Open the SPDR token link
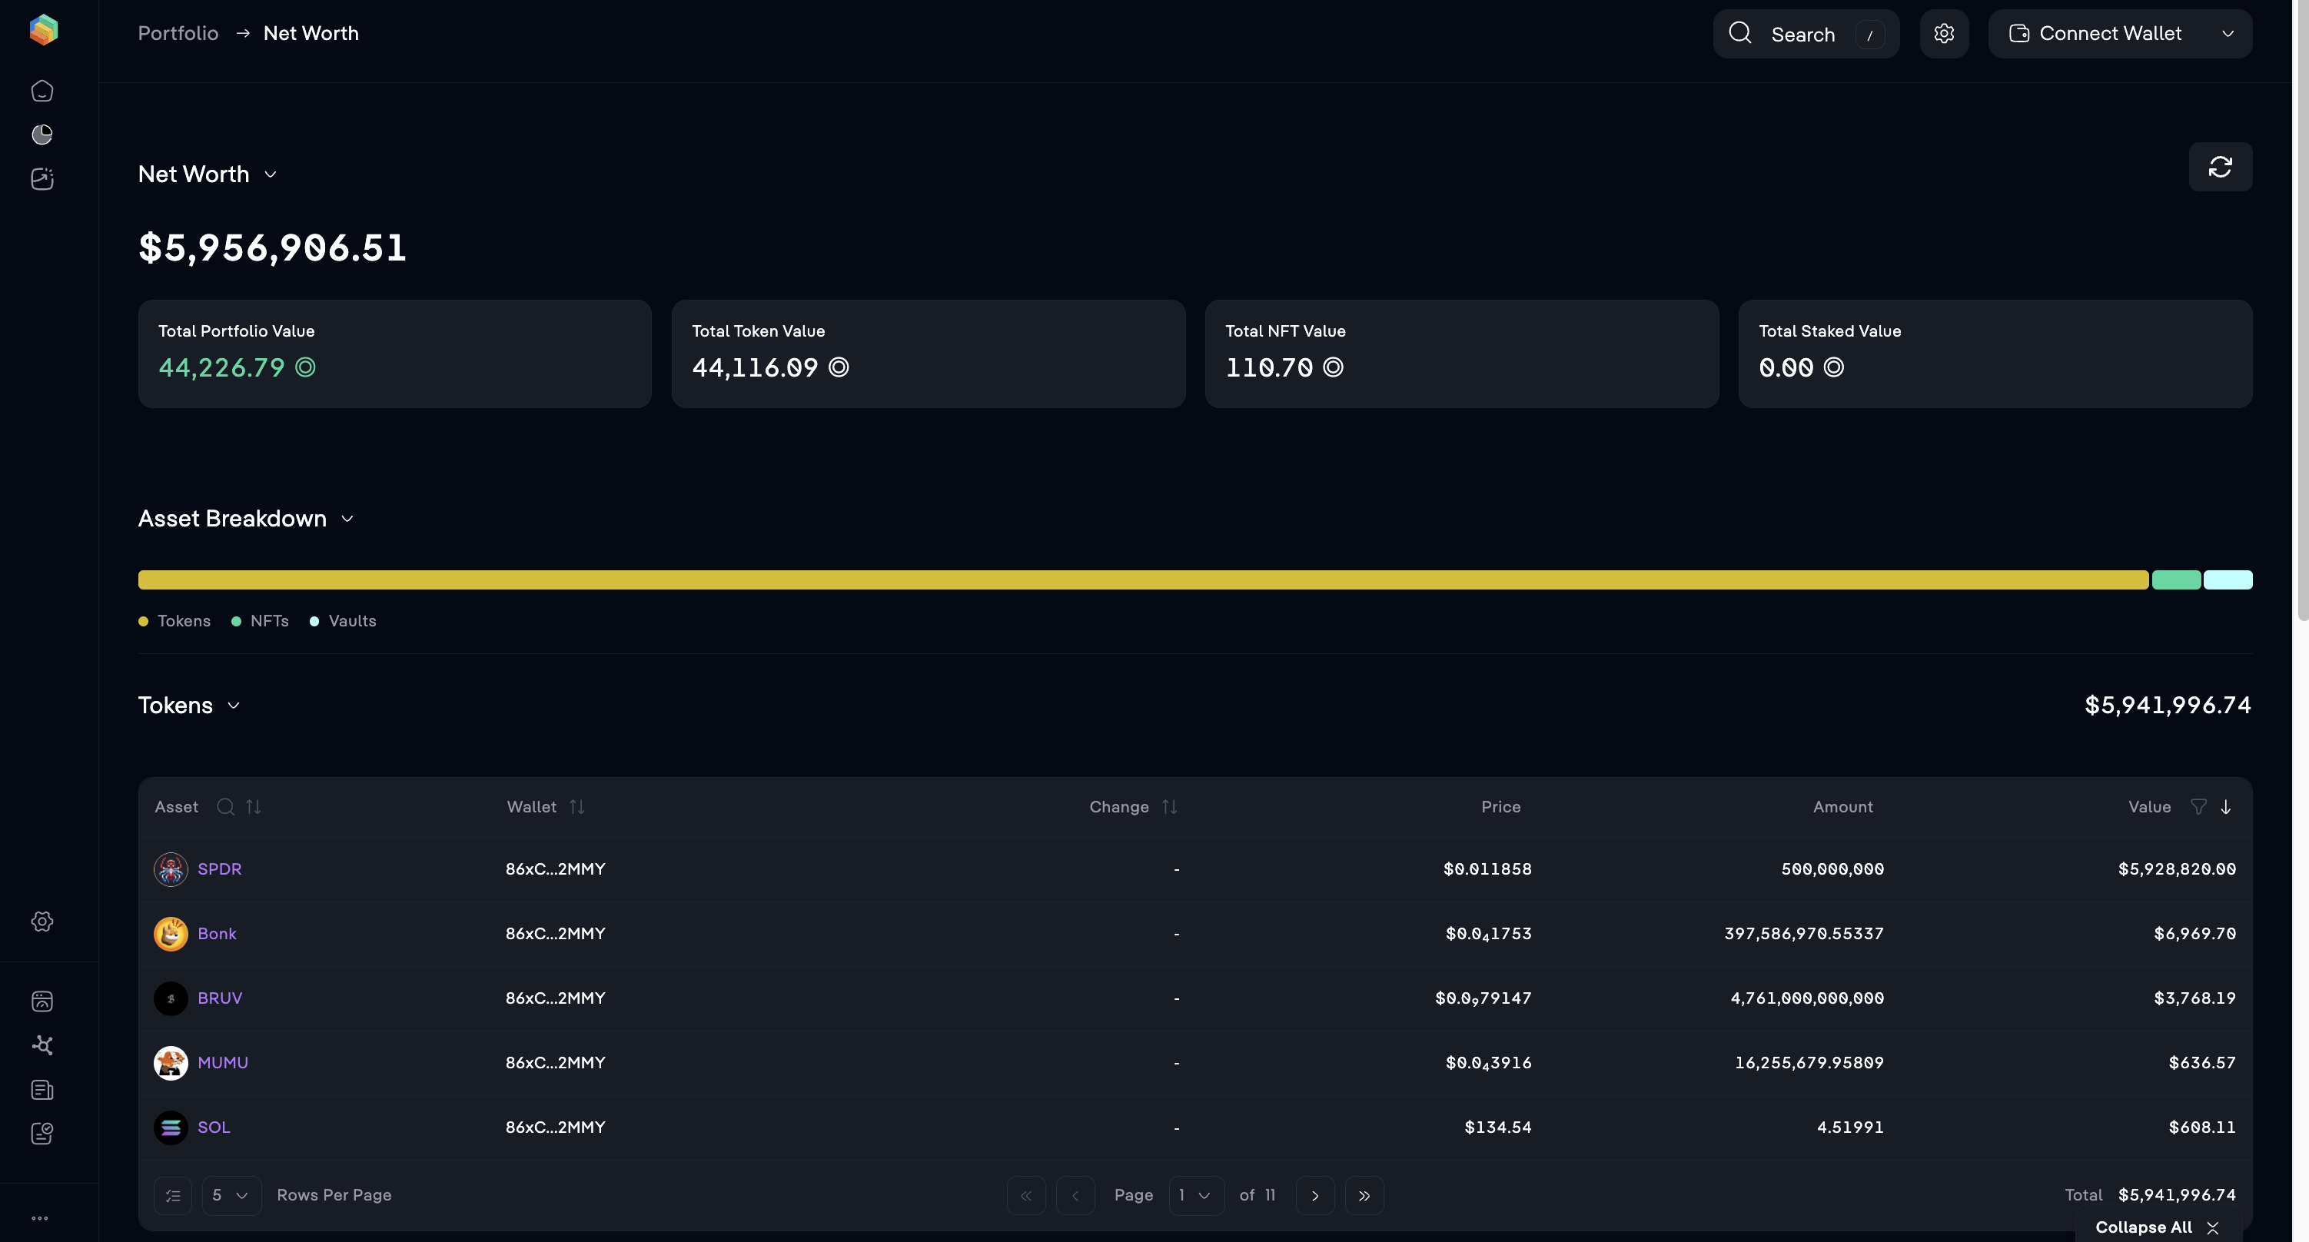The height and width of the screenshot is (1242, 2309). 219,868
